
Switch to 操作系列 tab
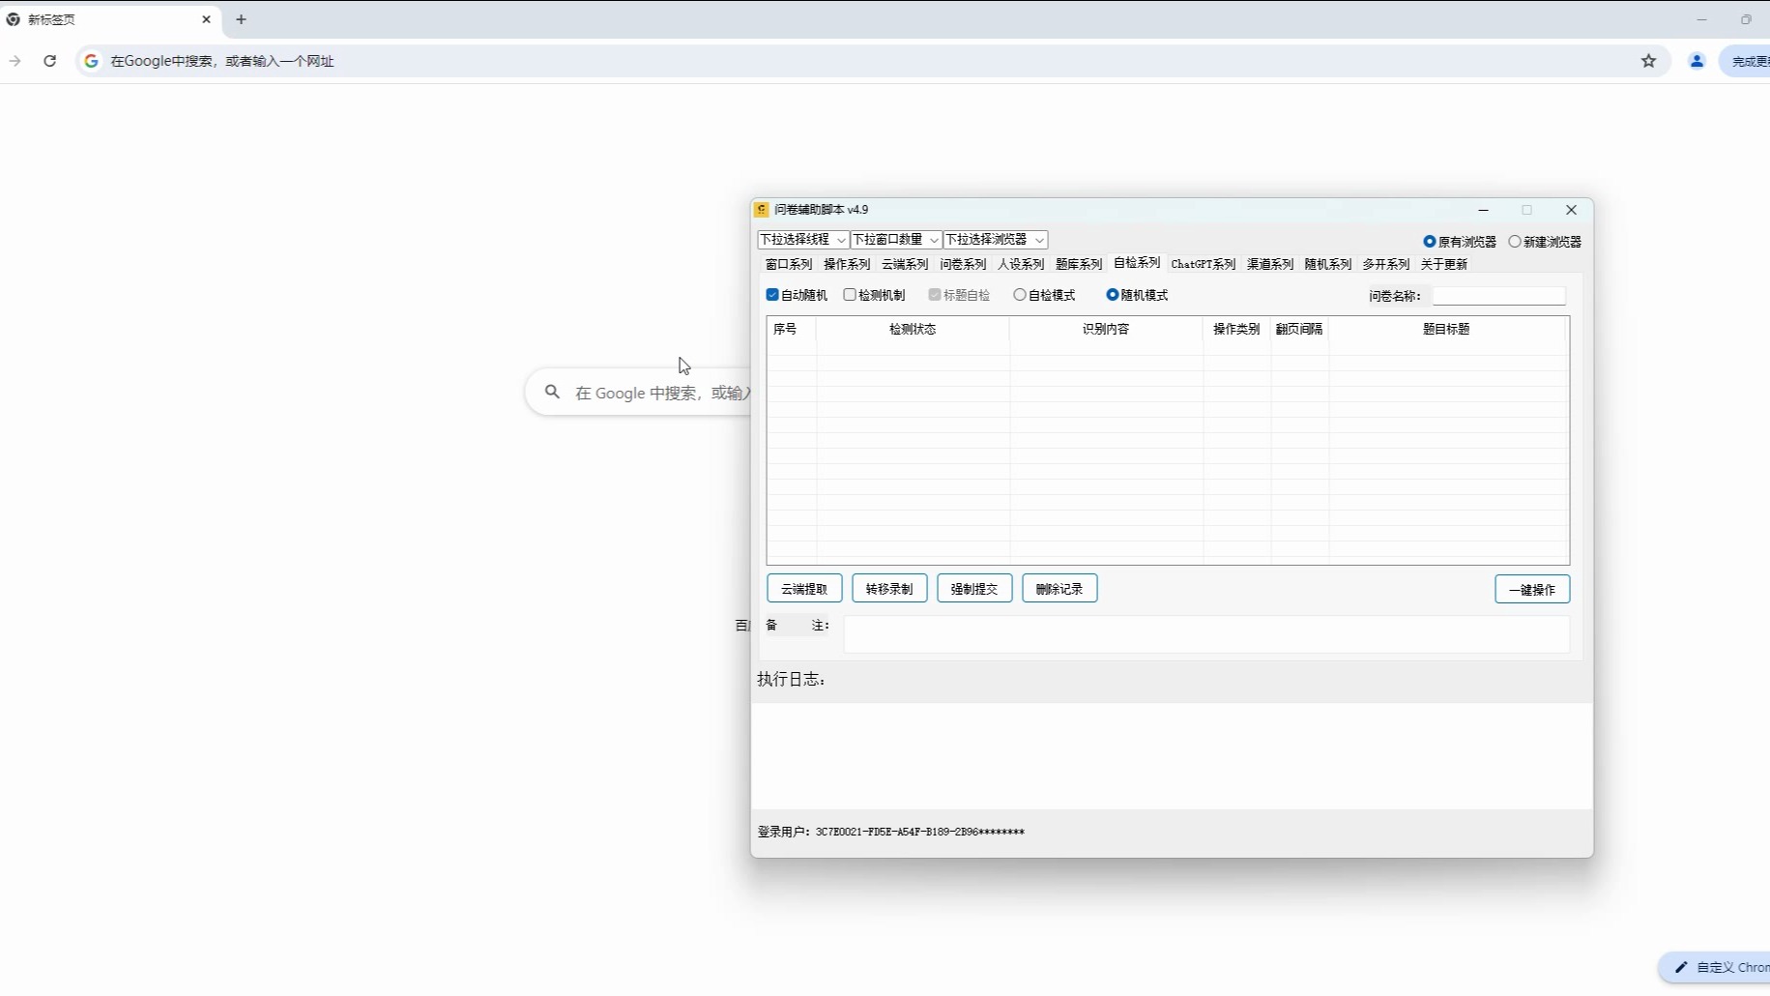click(x=847, y=264)
